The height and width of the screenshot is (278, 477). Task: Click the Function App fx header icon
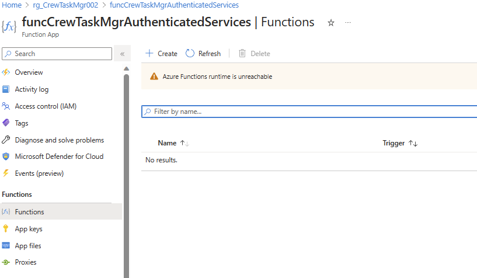[x=9, y=27]
